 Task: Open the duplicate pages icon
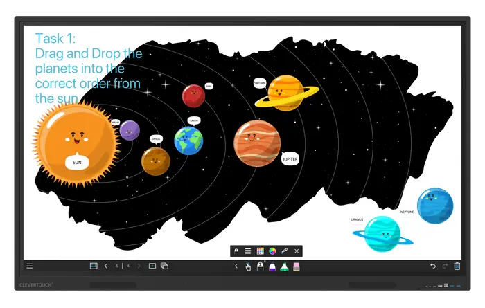[x=165, y=266]
